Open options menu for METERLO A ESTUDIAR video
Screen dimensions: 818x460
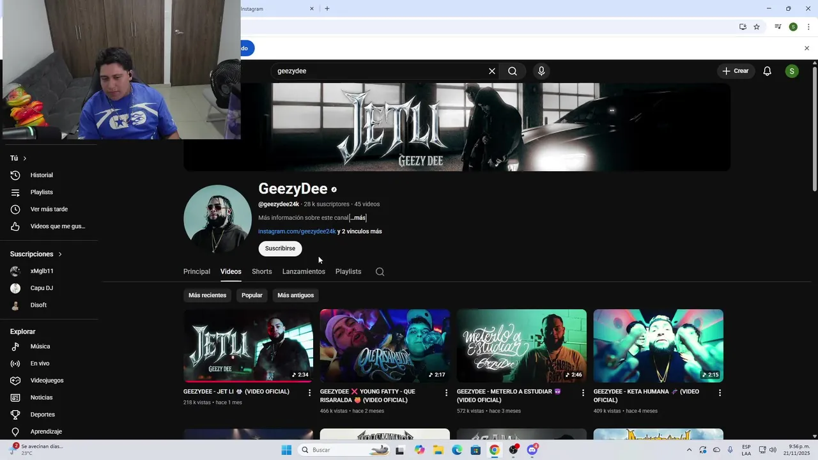point(583,392)
